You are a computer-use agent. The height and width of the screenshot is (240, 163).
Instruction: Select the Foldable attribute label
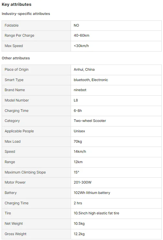(12, 25)
